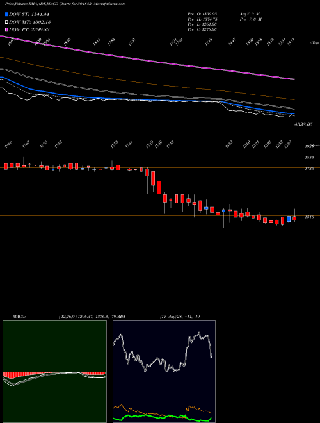Select the DOW MT 1502.15 legend text
The width and height of the screenshot is (320, 423).
(x=30, y=22)
